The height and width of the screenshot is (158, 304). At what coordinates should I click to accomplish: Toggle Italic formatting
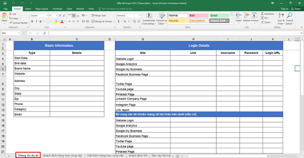[36, 21]
